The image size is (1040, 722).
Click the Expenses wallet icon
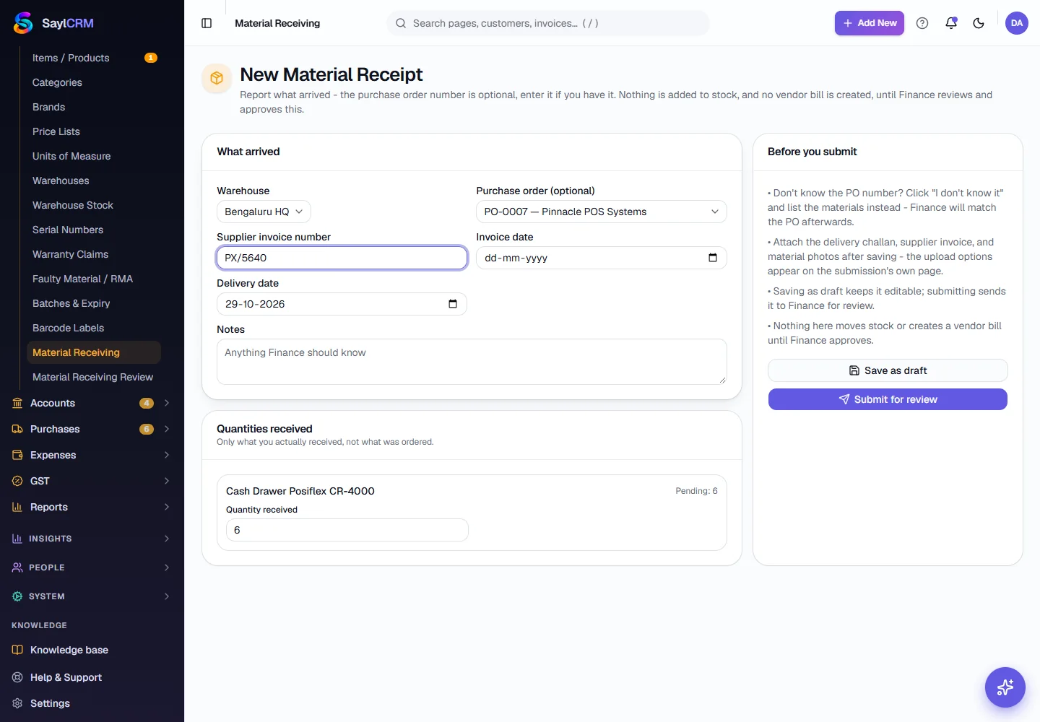[17, 455]
